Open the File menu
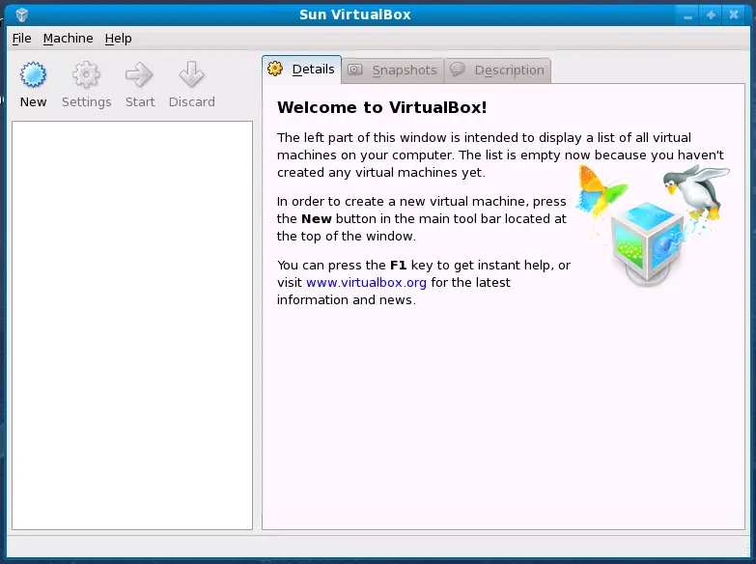 tap(21, 39)
